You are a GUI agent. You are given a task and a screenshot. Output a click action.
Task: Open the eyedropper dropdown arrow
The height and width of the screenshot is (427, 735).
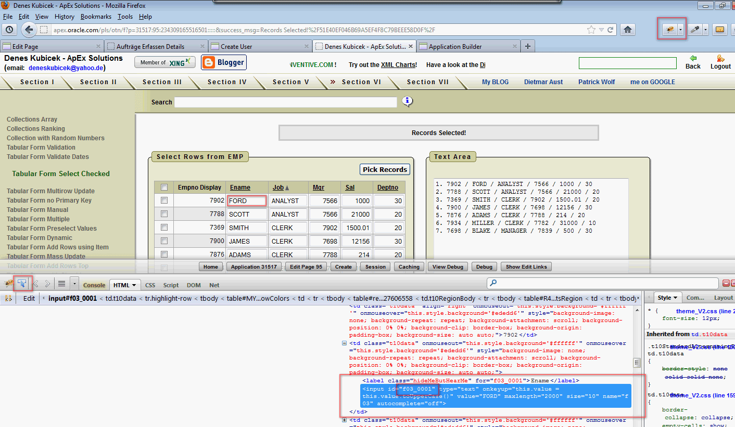click(705, 30)
